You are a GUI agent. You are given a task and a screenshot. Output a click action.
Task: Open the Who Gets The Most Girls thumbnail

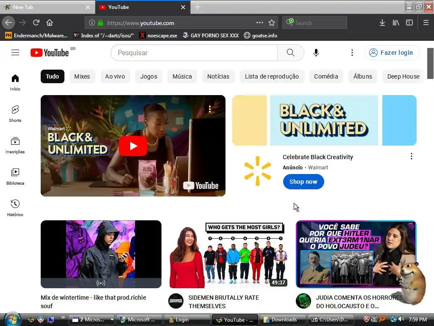[228, 254]
